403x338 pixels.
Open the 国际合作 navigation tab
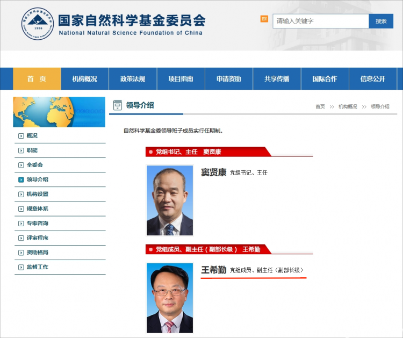click(325, 78)
